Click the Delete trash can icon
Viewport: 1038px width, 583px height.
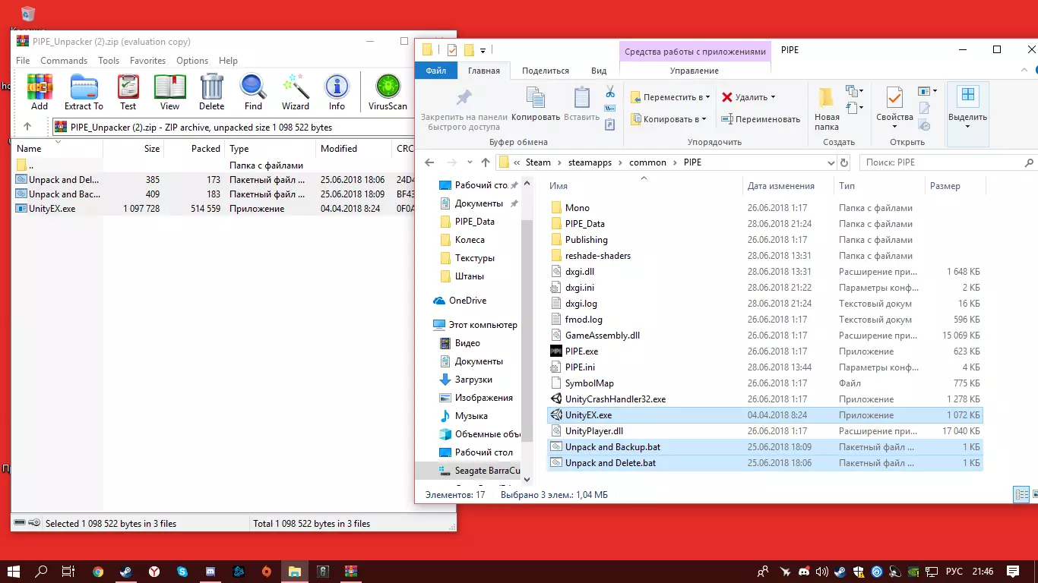(211, 92)
